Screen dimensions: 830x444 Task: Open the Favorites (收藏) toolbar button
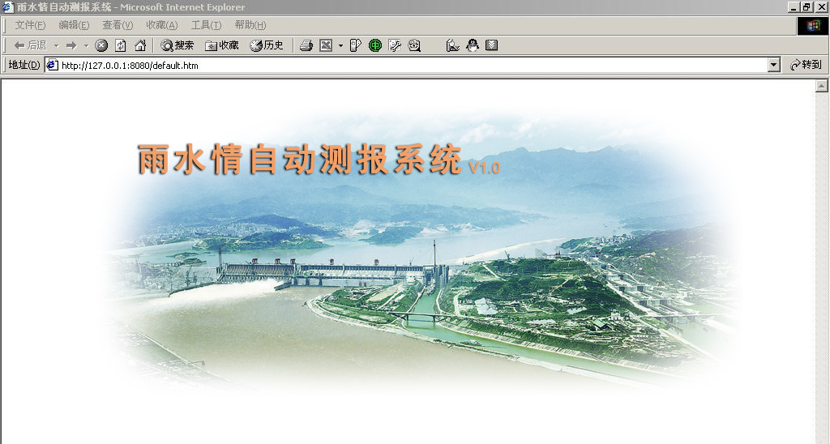coord(222,45)
